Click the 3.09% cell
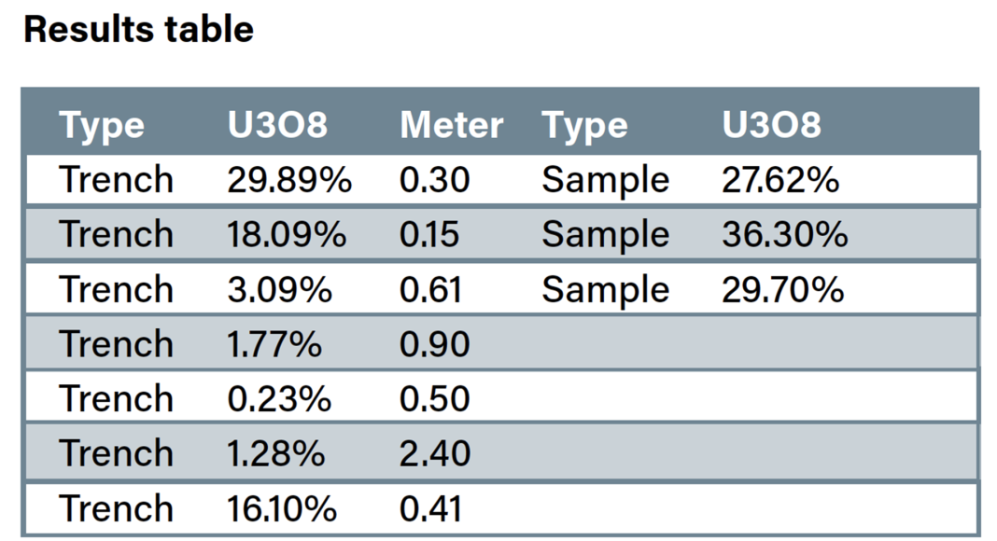Screen dimensions: 997x541 click(279, 289)
